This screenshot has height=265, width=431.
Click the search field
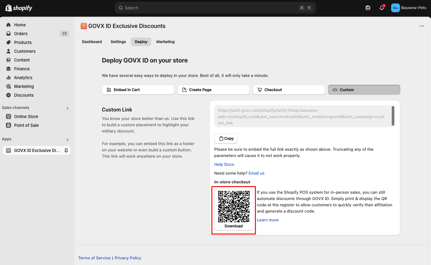[x=215, y=8]
